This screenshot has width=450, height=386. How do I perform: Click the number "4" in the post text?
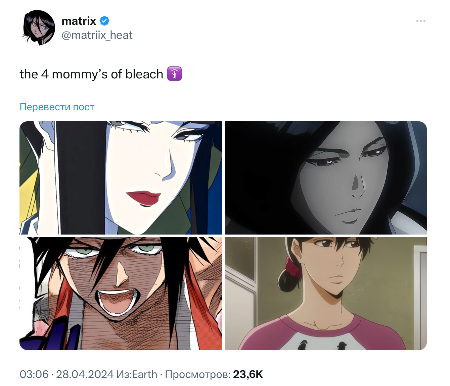point(45,74)
